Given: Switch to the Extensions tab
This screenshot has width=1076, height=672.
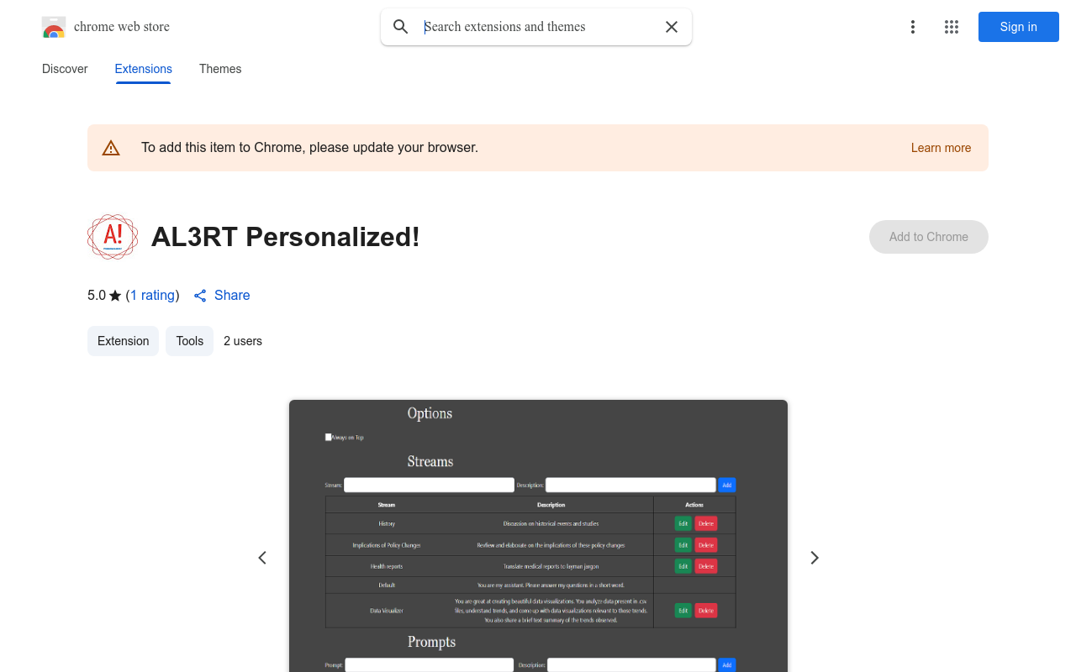Looking at the screenshot, I should [x=144, y=69].
